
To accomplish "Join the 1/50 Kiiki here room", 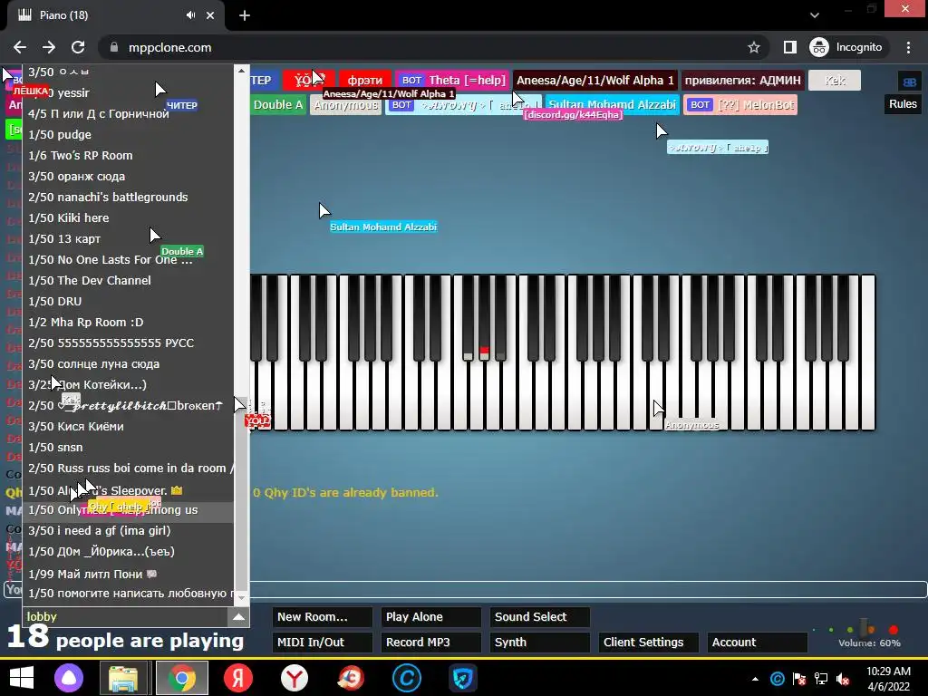I will coord(128,217).
